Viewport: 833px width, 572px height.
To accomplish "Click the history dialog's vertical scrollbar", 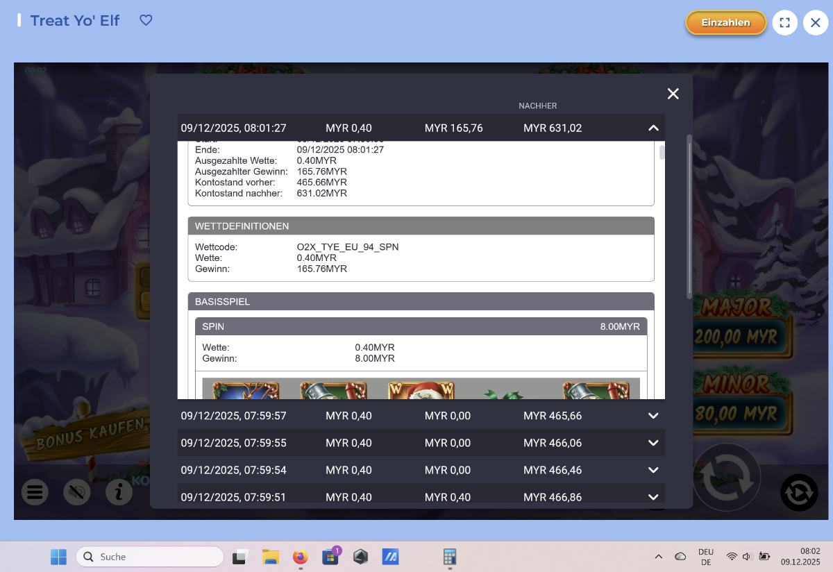I will pyautogui.click(x=689, y=215).
